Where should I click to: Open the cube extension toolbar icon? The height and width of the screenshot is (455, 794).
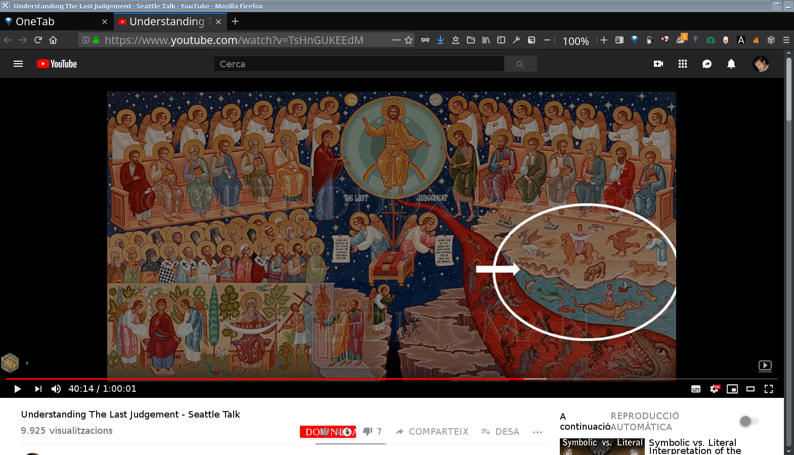click(x=771, y=40)
